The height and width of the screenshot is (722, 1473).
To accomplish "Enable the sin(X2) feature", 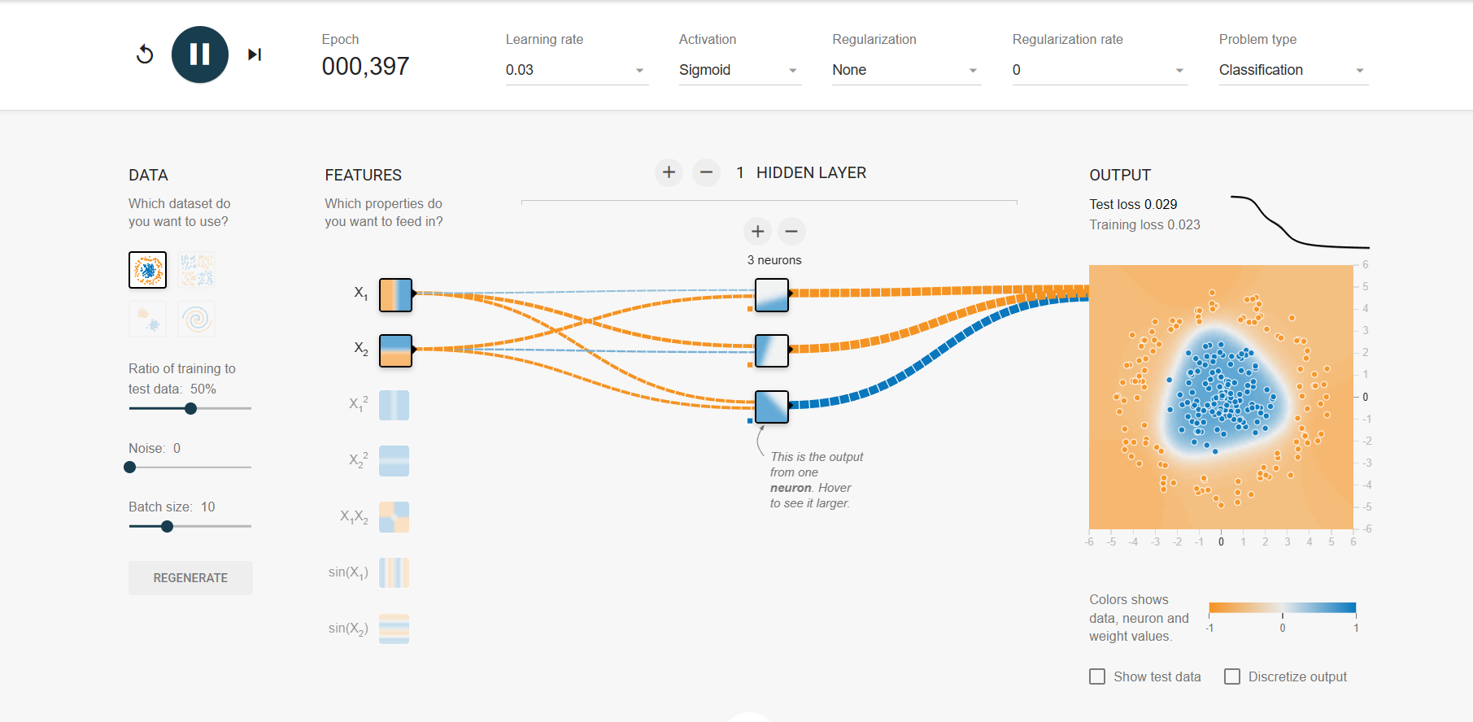I will coord(394,629).
